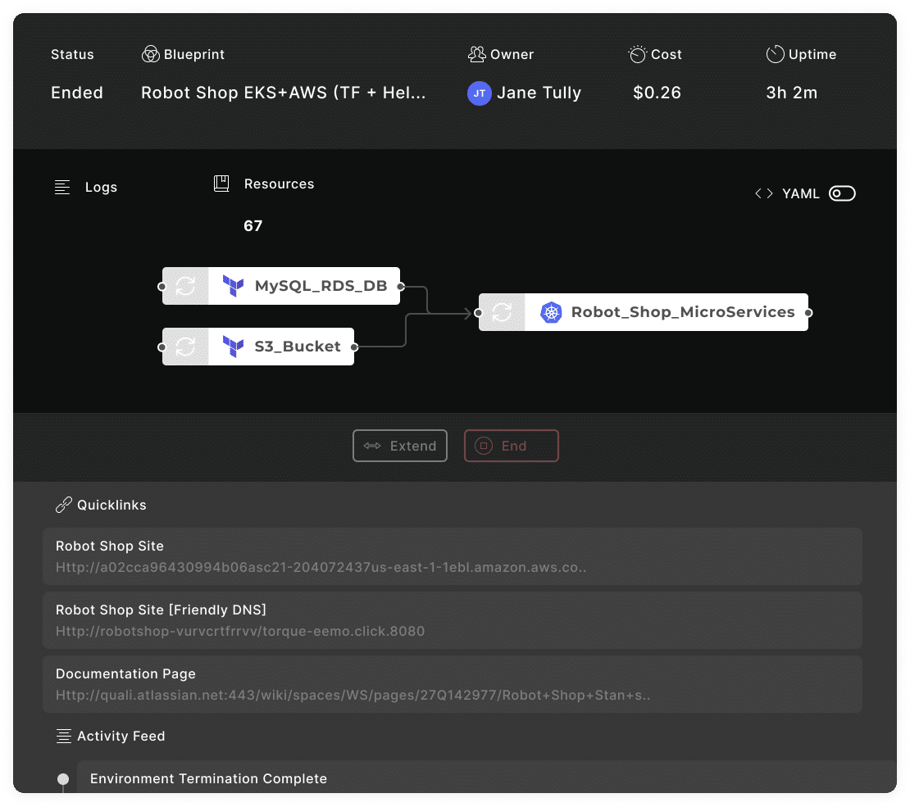Click the refresh icon on Robot_Shop_MicroServices node
This screenshot has height=807, width=910.
pyautogui.click(x=502, y=312)
